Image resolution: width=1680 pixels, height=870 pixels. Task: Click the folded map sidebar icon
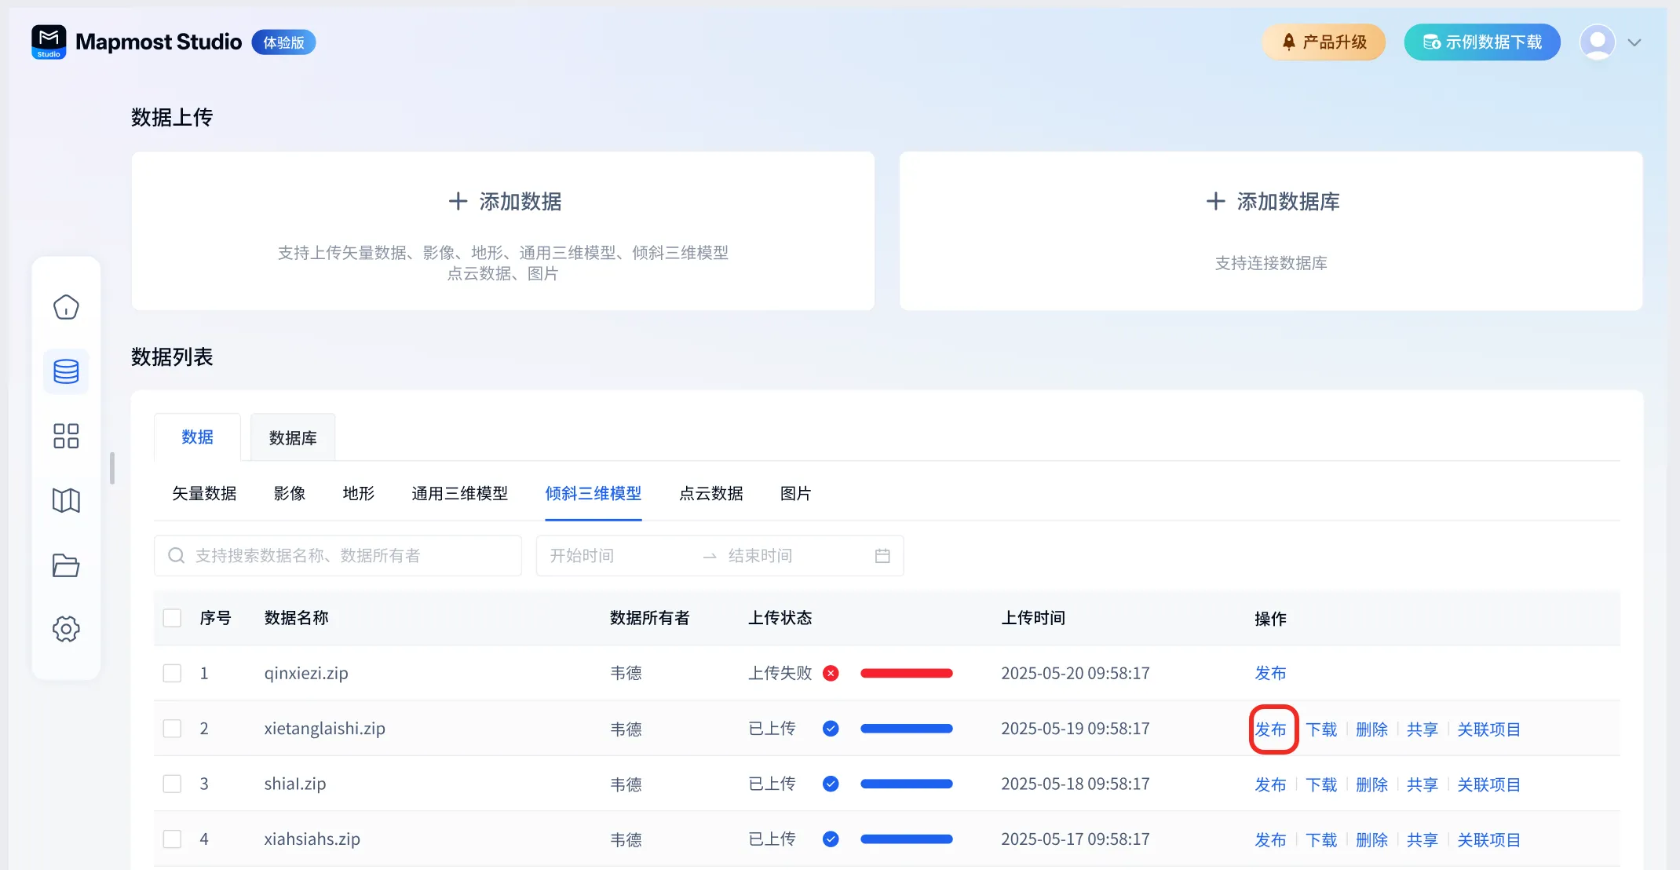click(x=66, y=500)
